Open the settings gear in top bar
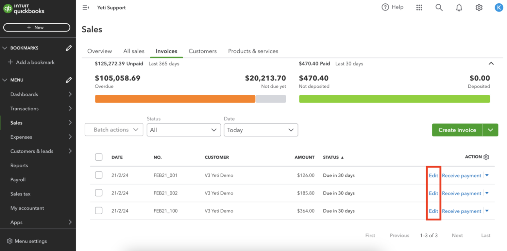 (x=479, y=8)
